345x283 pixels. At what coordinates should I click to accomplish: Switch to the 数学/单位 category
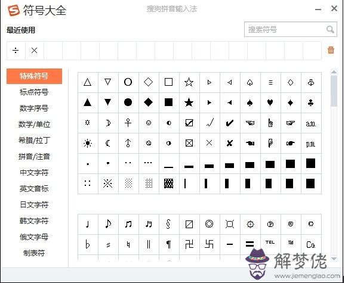tap(34, 125)
